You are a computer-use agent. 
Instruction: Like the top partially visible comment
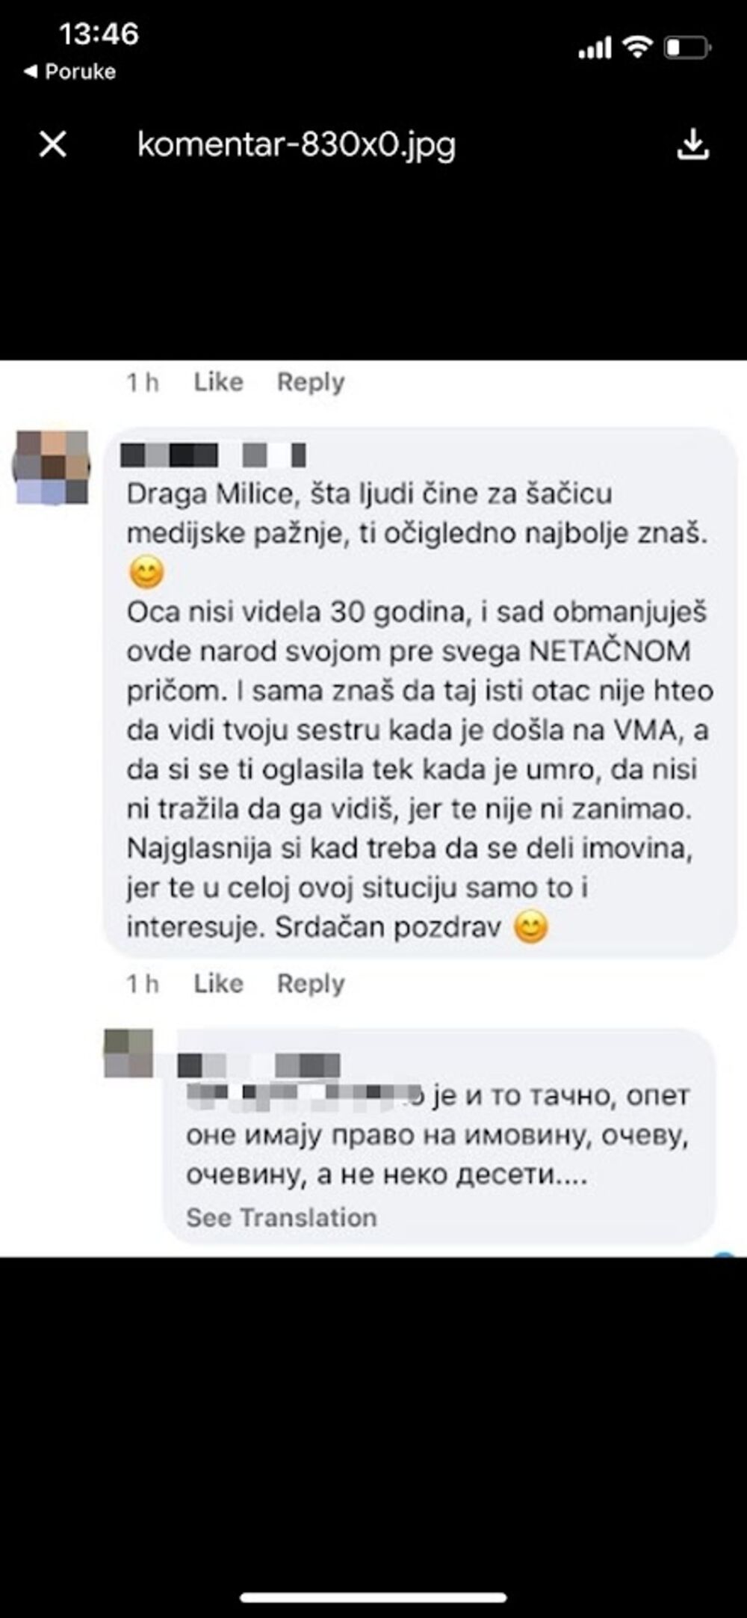pos(218,382)
